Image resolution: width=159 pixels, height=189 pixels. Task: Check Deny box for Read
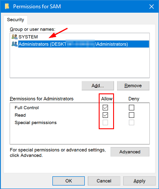131,115
